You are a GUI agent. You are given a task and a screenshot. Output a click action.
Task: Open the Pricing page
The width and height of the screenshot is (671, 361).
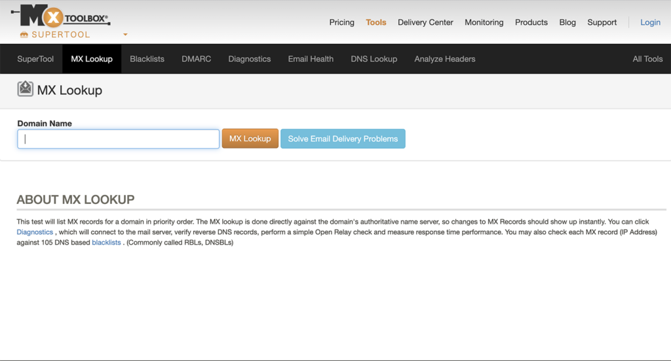(x=341, y=22)
